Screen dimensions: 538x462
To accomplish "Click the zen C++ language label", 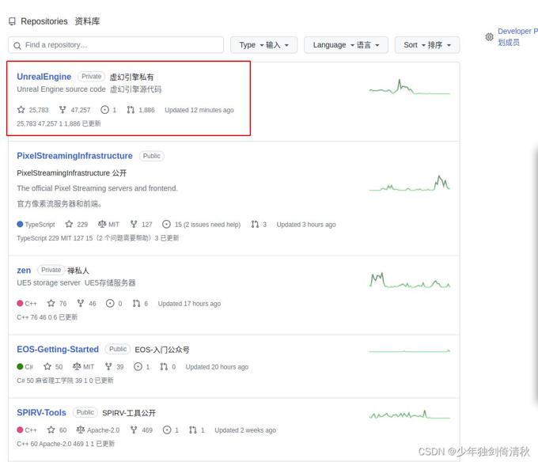I will pyautogui.click(x=27, y=304).
